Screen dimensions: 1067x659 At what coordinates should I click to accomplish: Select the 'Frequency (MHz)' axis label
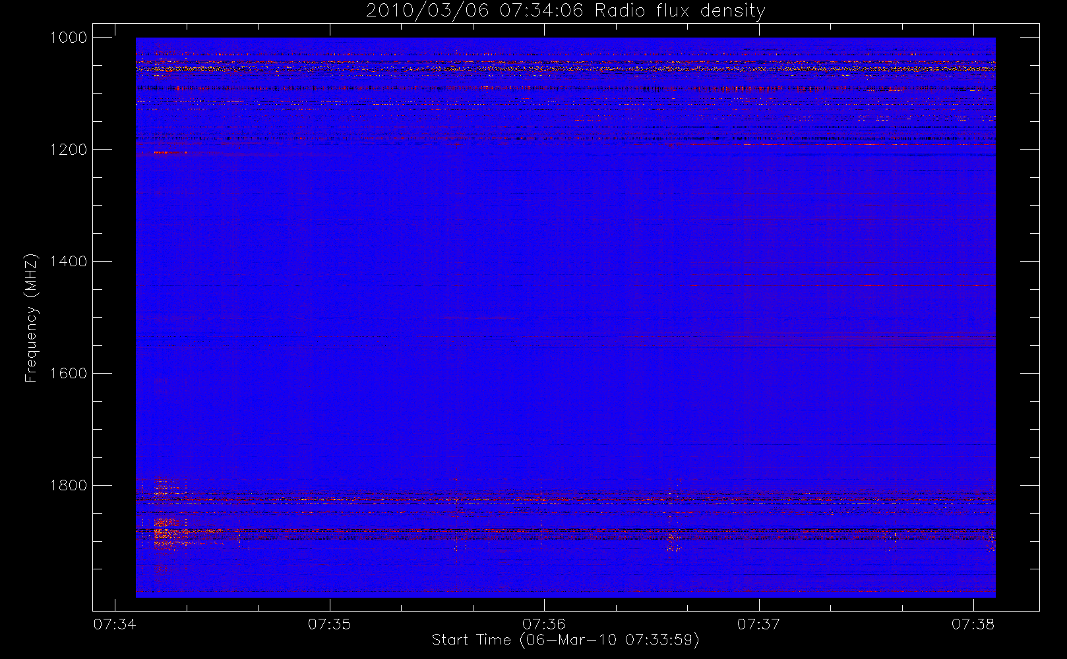pos(30,318)
